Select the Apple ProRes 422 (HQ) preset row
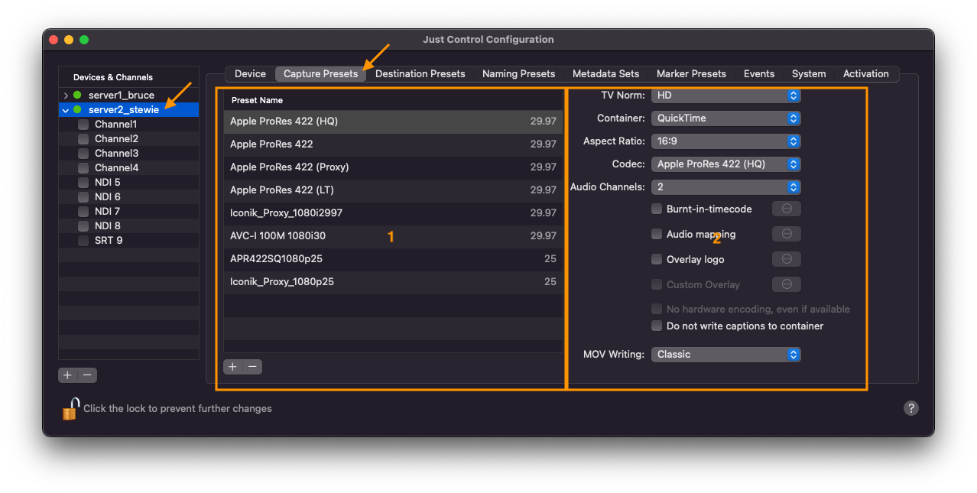Image resolution: width=977 pixels, height=493 pixels. click(393, 122)
